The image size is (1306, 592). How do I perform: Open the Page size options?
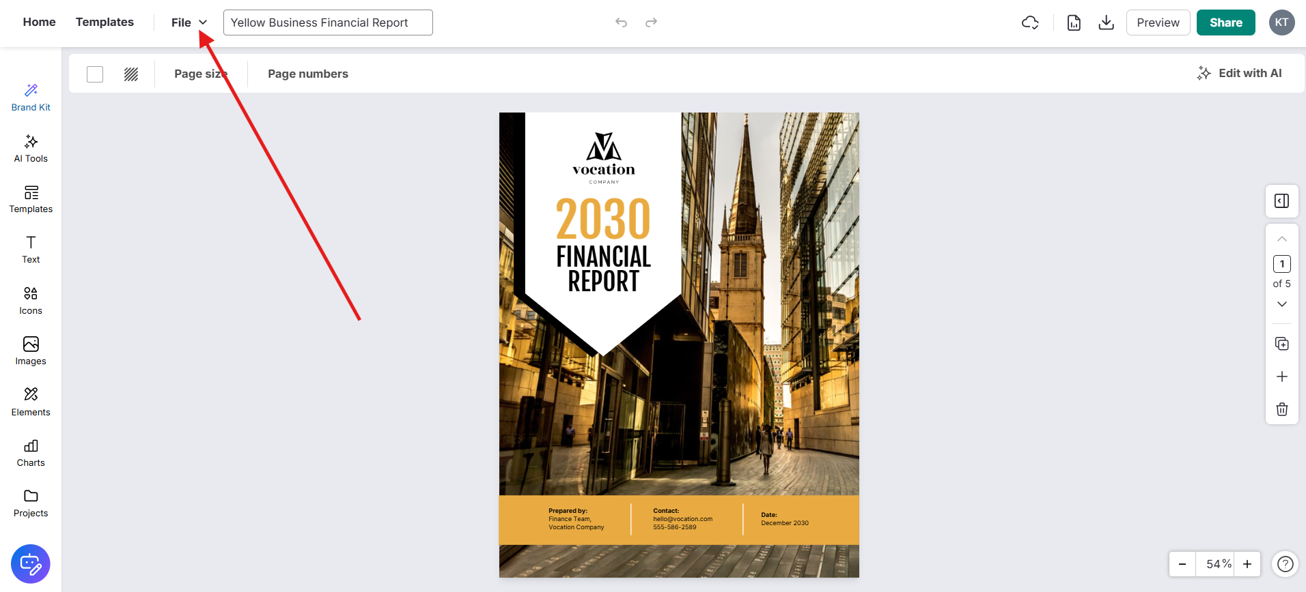click(x=200, y=74)
